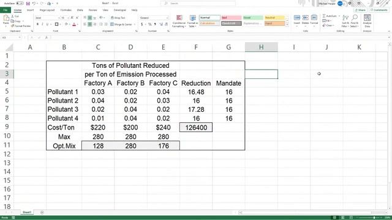This screenshot has height=220, width=392.
Task: Toggle Italic formatting
Action: (42, 24)
